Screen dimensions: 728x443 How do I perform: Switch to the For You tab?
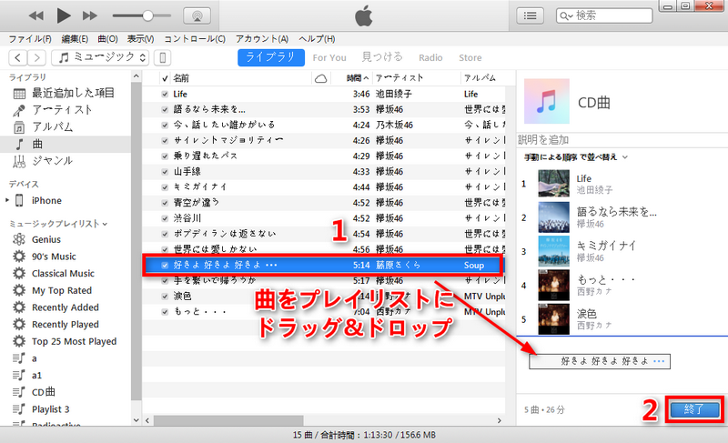(x=329, y=58)
